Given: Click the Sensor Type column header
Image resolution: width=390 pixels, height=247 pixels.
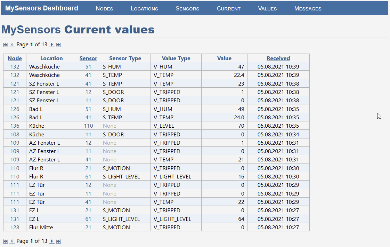Looking at the screenshot, I should pyautogui.click(x=125, y=58).
